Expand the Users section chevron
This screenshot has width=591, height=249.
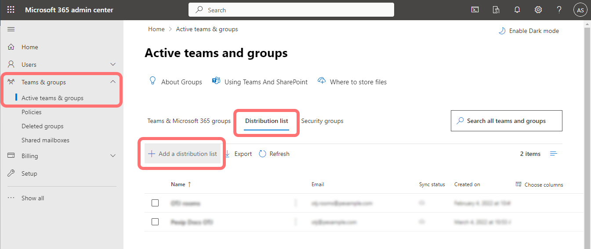point(113,65)
